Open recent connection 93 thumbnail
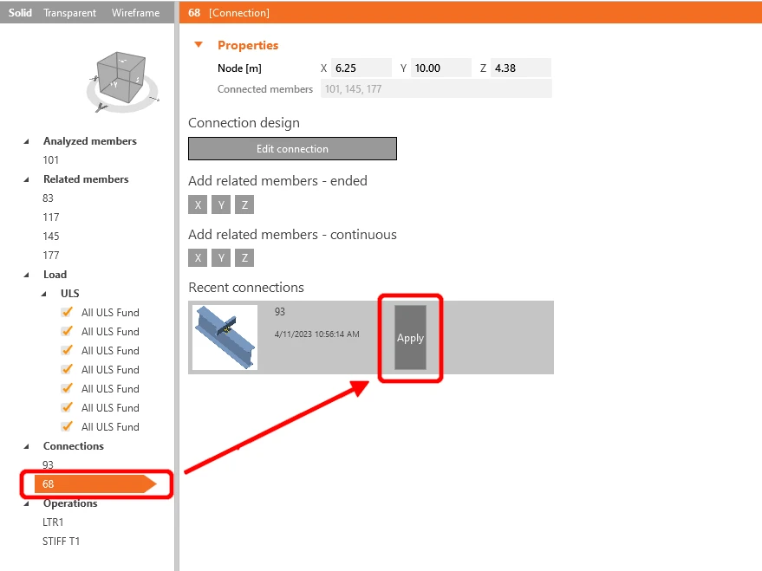This screenshot has width=762, height=571. pyautogui.click(x=225, y=337)
